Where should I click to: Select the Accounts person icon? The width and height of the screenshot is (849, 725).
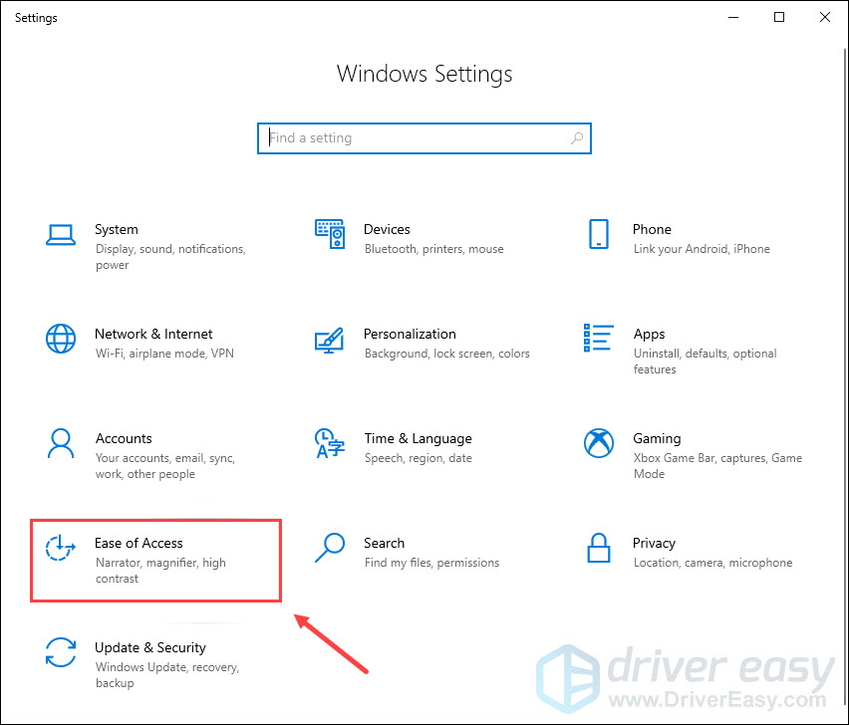click(61, 443)
